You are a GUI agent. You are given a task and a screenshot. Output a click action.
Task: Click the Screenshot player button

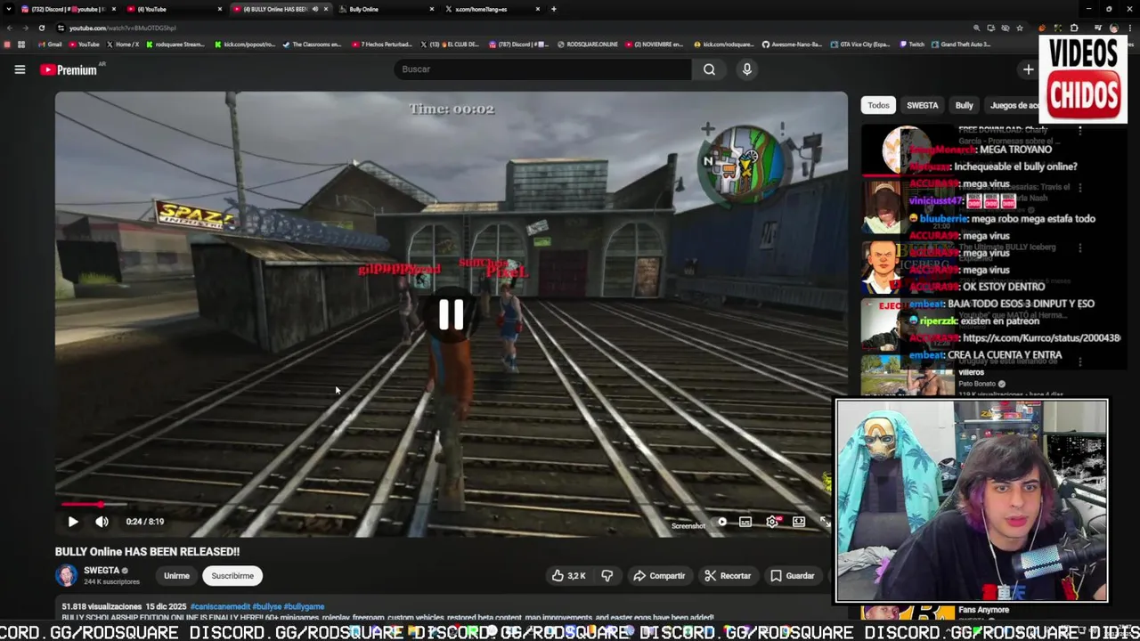coord(688,526)
